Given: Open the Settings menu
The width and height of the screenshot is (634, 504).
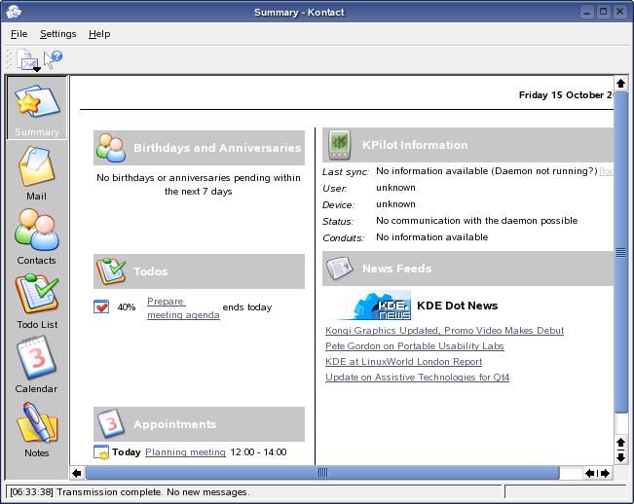Looking at the screenshot, I should click(x=57, y=34).
